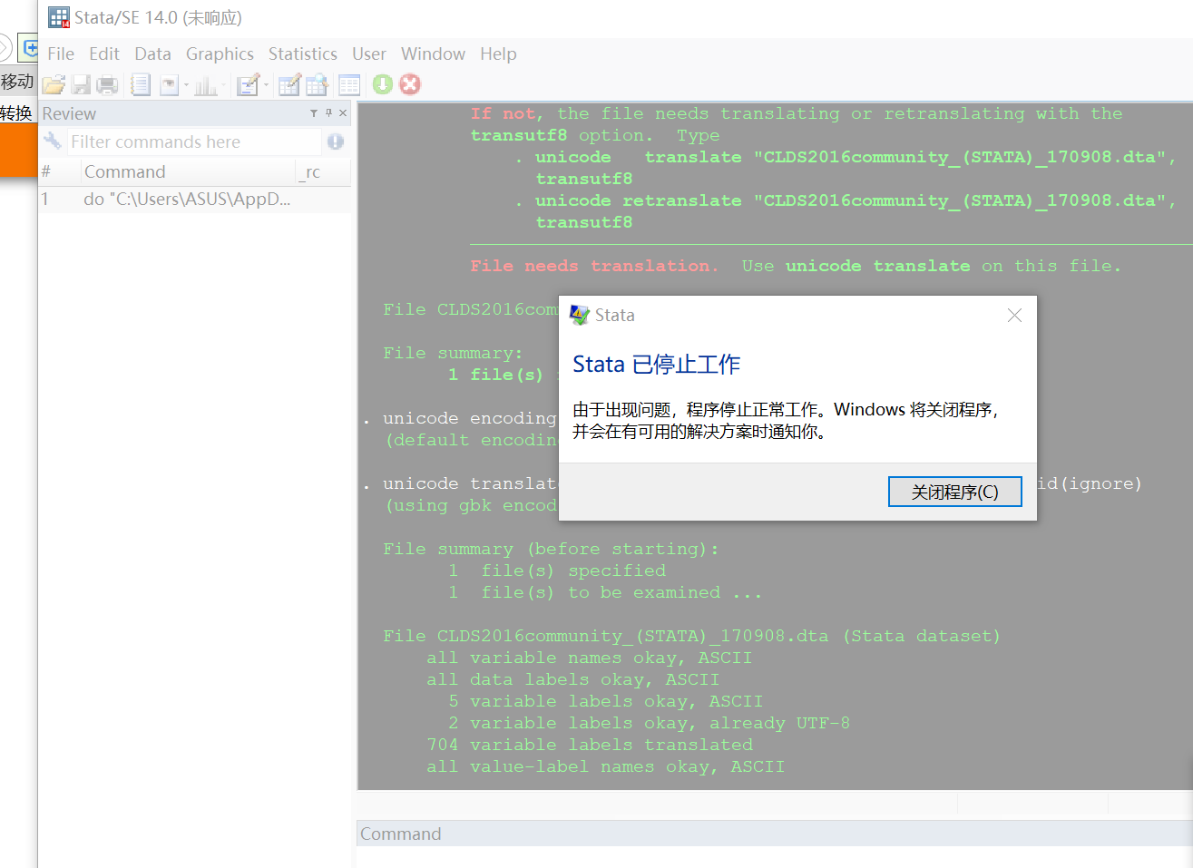
Task: Open the Do-file Editor toolbar icon
Action: [248, 84]
